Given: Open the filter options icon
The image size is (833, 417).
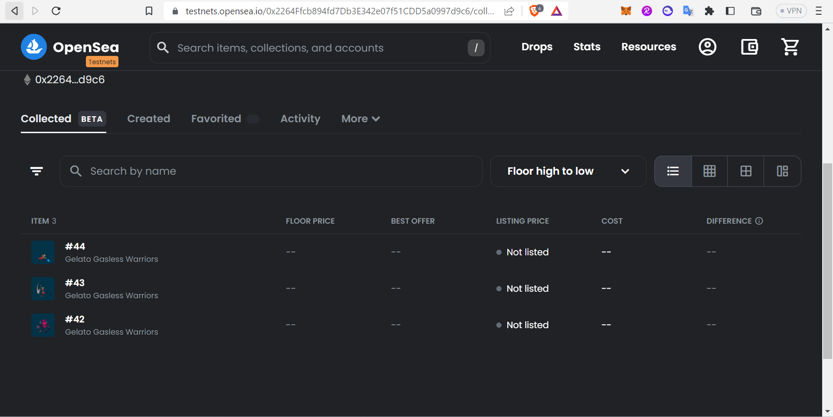Looking at the screenshot, I should (36, 171).
